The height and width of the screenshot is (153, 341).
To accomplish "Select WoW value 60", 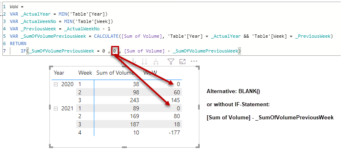I will [x=177, y=92].
